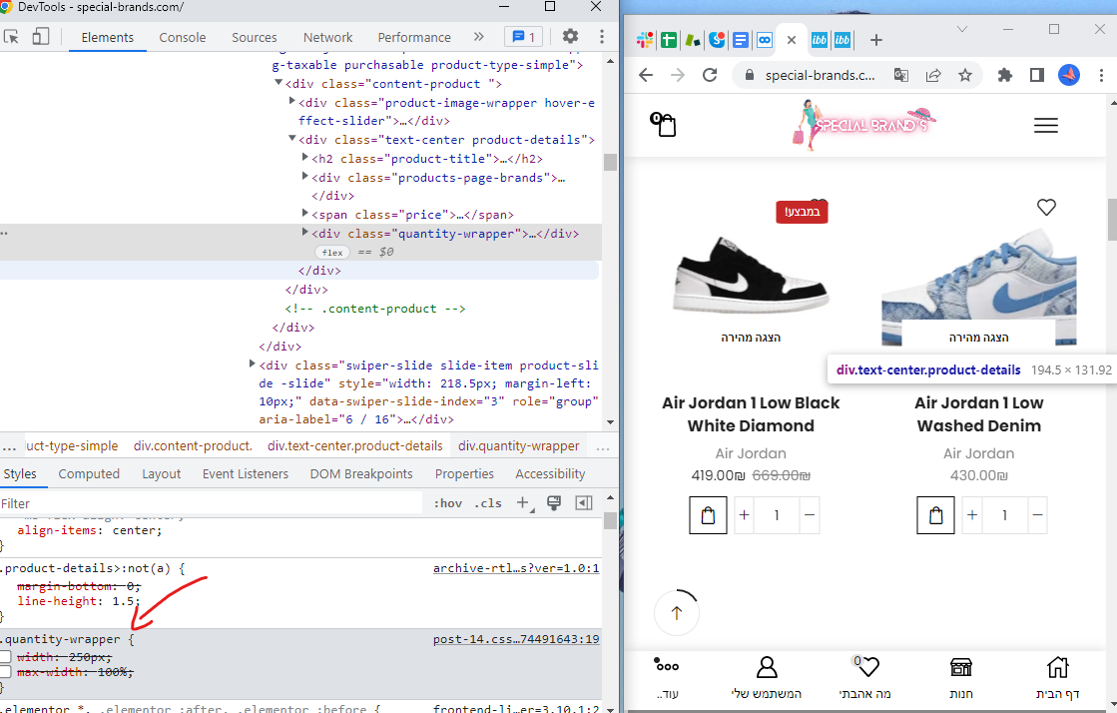
Task: Enable the max-width: 100% declaration checkbox
Action: tap(6, 672)
